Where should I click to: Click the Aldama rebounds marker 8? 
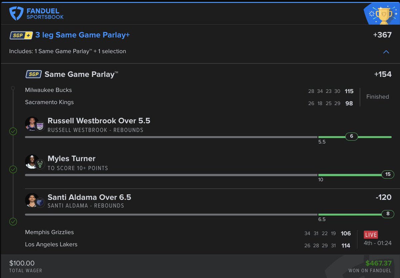point(388,214)
